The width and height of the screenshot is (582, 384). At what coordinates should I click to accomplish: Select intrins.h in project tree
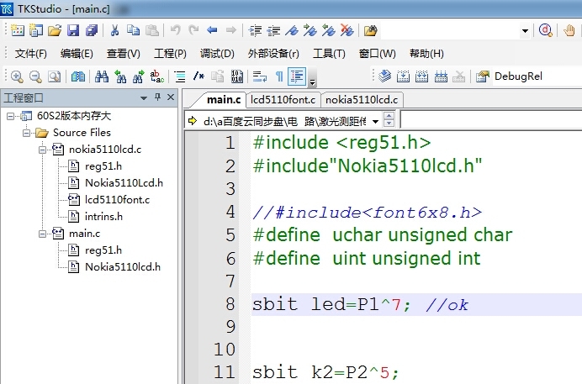103,217
